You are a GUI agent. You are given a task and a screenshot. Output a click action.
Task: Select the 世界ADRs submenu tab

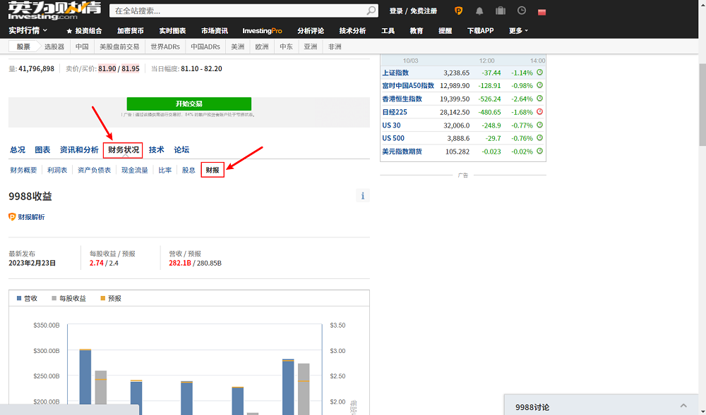[x=165, y=47]
